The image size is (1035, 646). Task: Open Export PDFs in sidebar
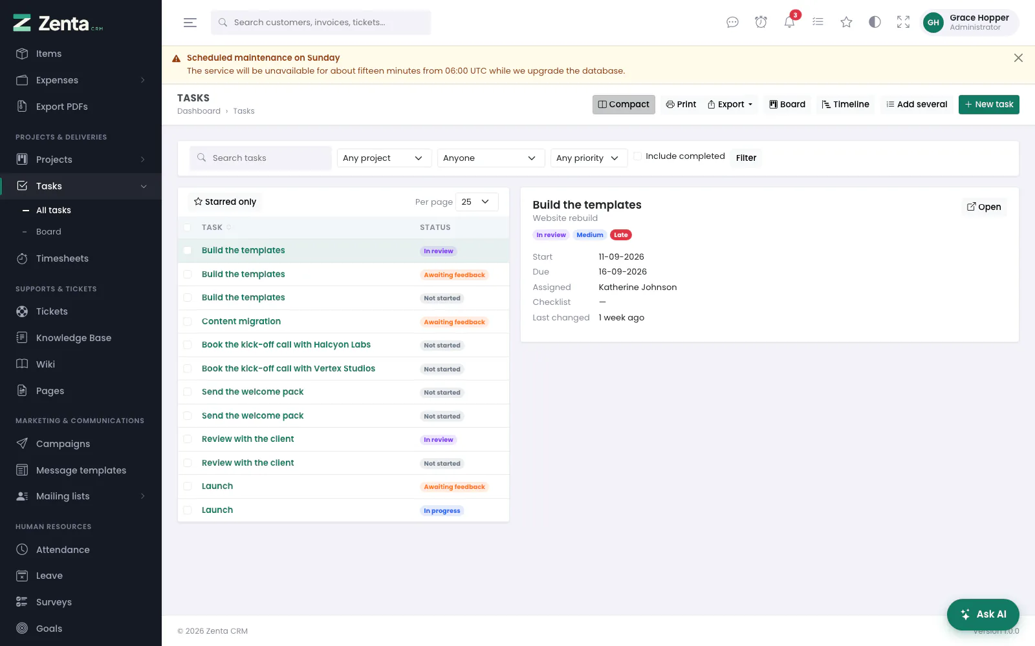point(81,107)
